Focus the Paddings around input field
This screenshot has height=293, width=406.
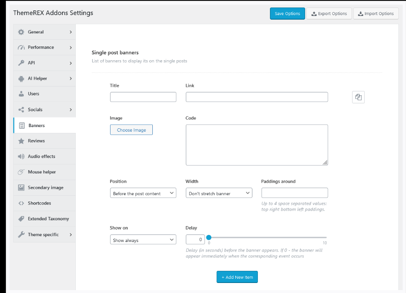coord(295,193)
